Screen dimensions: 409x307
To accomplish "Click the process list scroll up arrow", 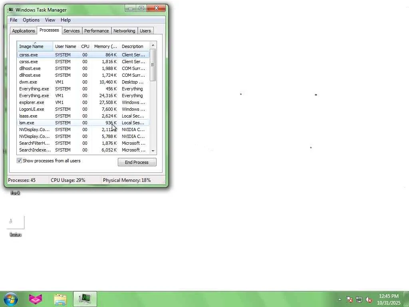I will click(x=153, y=45).
